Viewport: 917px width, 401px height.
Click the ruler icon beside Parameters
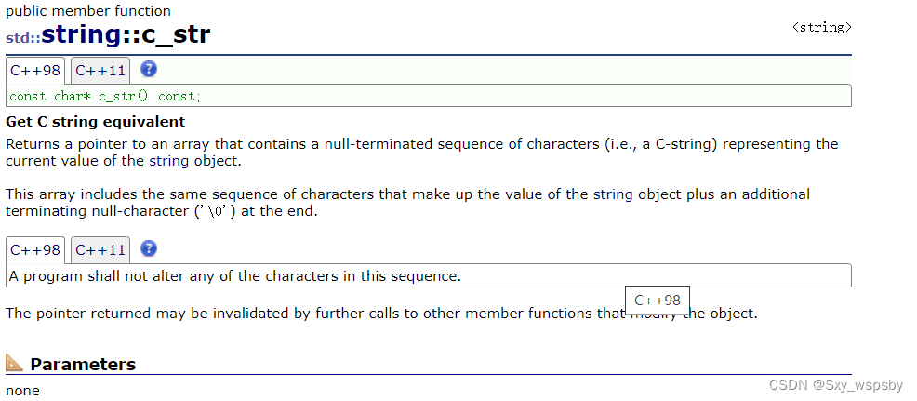(15, 364)
